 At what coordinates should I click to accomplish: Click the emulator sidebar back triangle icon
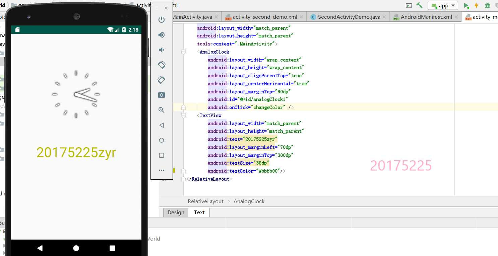click(x=162, y=125)
